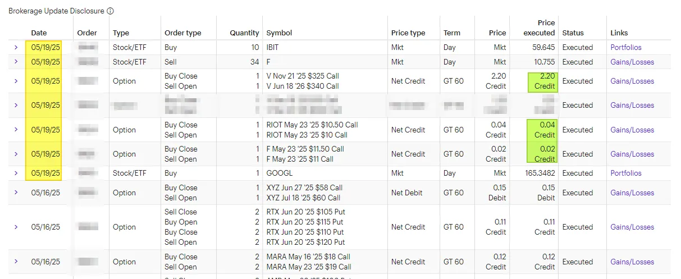Sort by the Status column header
Image resolution: width=681 pixels, height=279 pixels.
coord(573,33)
